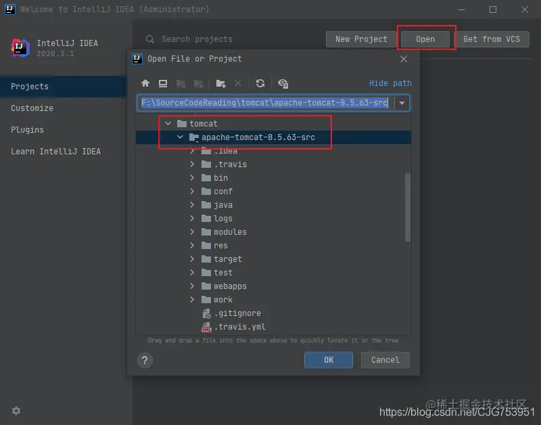
Task: Click the module directory toolbar icon
Action: tap(198, 83)
